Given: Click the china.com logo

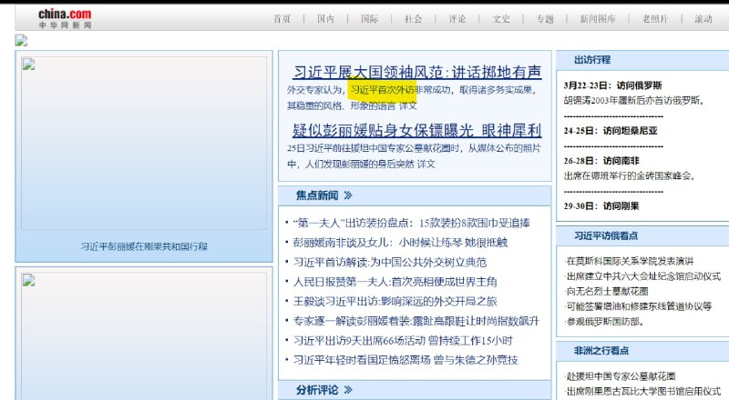Looking at the screenshot, I should pyautogui.click(x=65, y=19).
